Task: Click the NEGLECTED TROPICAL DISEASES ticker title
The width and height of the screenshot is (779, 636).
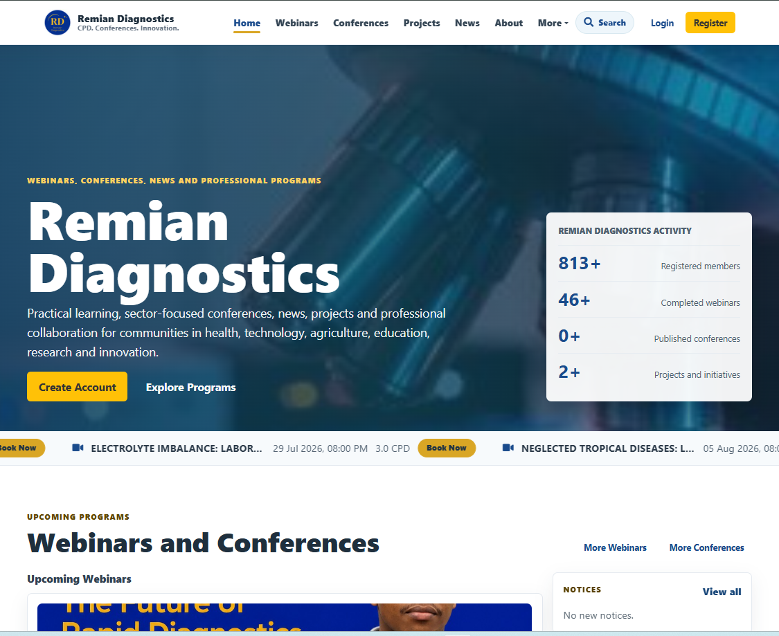Action: tap(607, 448)
